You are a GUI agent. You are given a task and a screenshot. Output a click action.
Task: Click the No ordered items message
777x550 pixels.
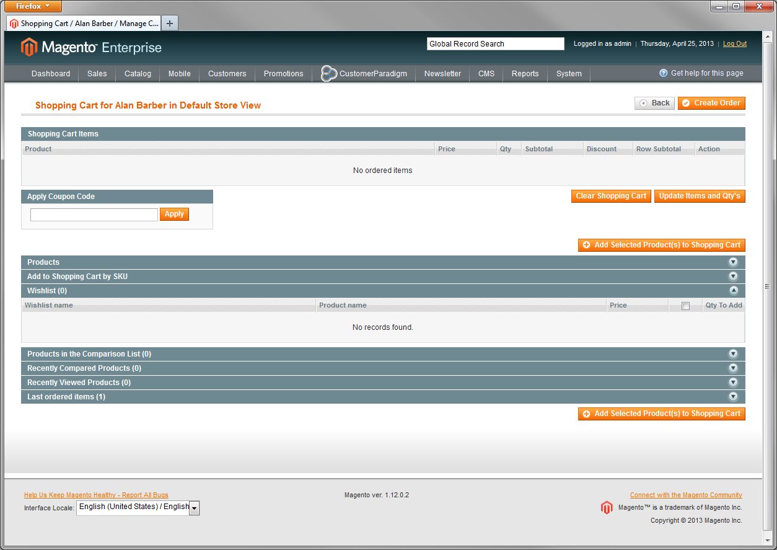click(382, 171)
